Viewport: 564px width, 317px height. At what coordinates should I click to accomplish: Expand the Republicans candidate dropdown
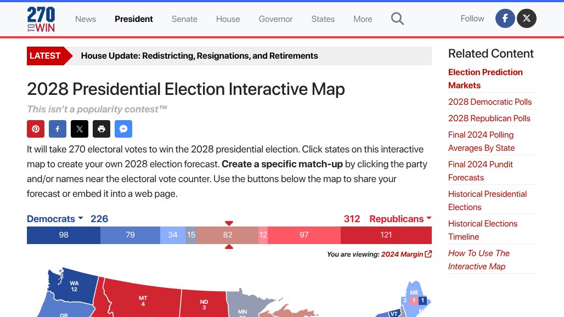pyautogui.click(x=400, y=219)
